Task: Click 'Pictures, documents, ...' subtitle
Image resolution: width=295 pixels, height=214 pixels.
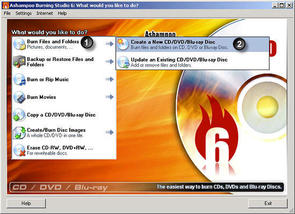Action: [x=50, y=47]
